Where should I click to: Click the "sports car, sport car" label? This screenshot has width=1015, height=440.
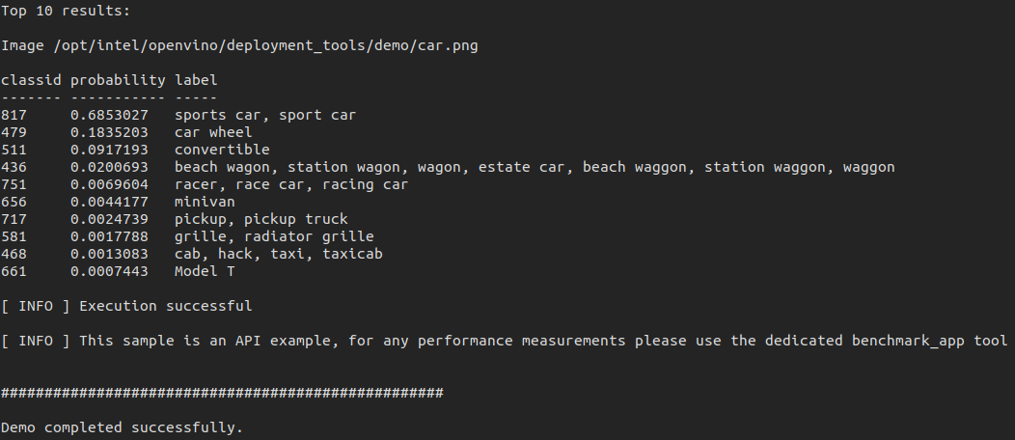pos(264,115)
